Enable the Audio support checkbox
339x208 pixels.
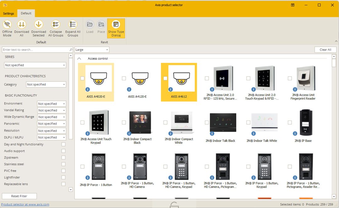(63, 151)
